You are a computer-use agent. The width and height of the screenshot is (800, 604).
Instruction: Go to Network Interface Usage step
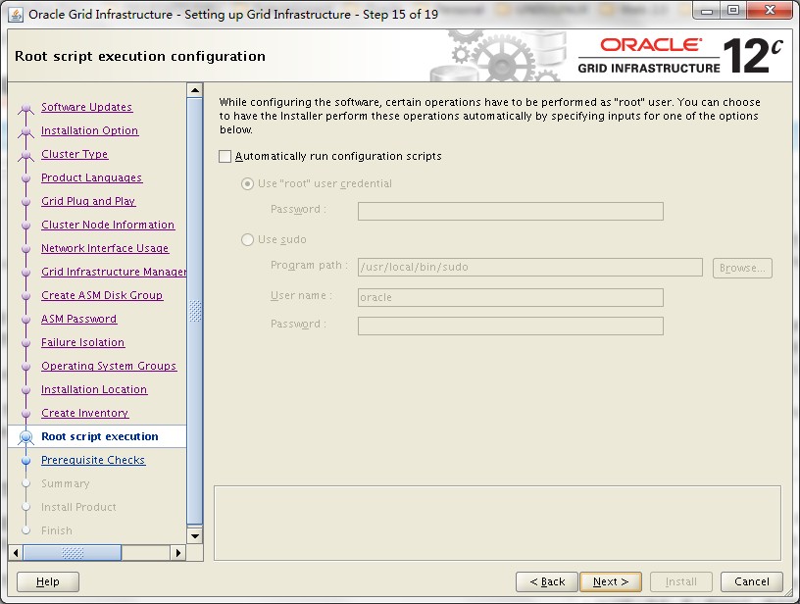(x=105, y=248)
